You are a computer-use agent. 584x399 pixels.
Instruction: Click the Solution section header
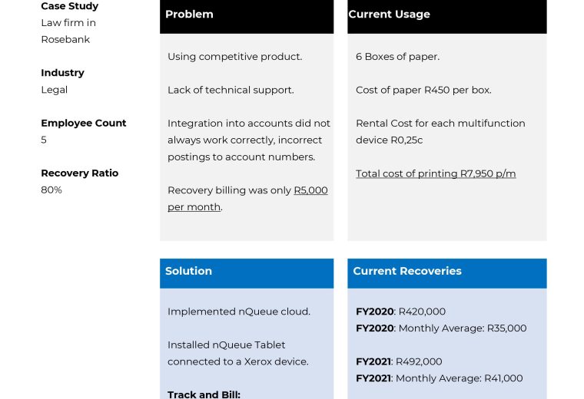tap(188, 271)
